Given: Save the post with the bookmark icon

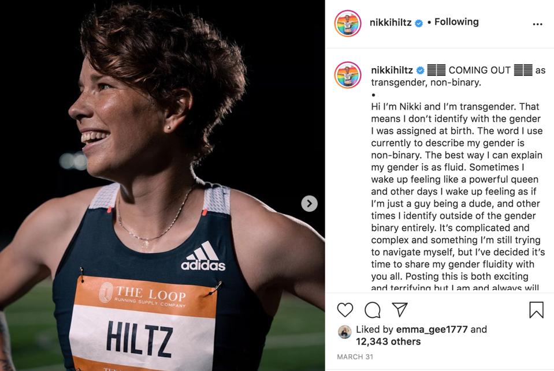Looking at the screenshot, I should coord(536,310).
